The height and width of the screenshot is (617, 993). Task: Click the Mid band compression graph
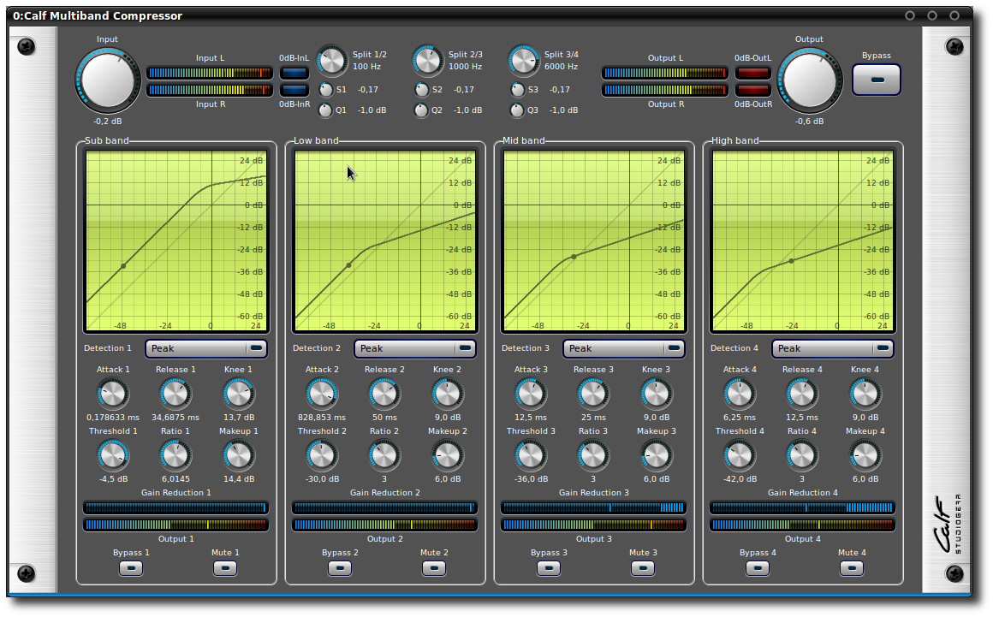(594, 241)
